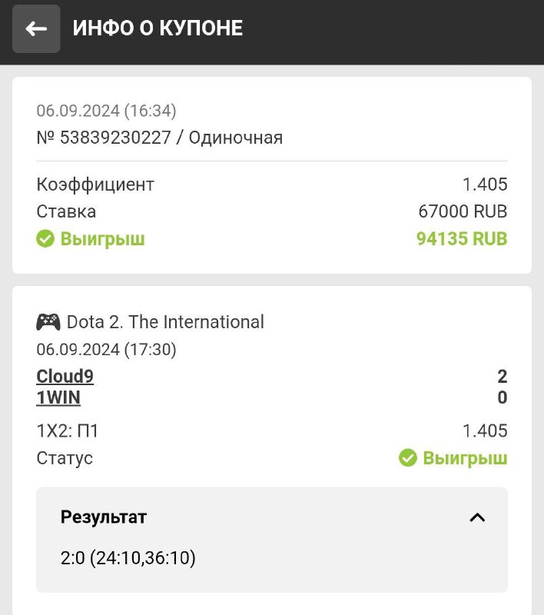Click the green checkmark beside top Выигрыш

[x=45, y=239]
